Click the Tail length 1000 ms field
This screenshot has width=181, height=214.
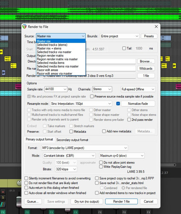(141, 48)
